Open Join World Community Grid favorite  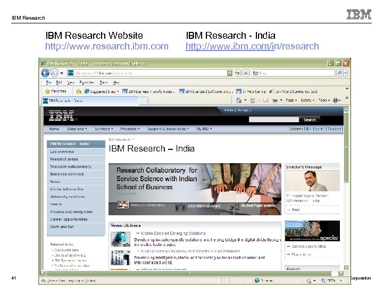tap(293, 91)
